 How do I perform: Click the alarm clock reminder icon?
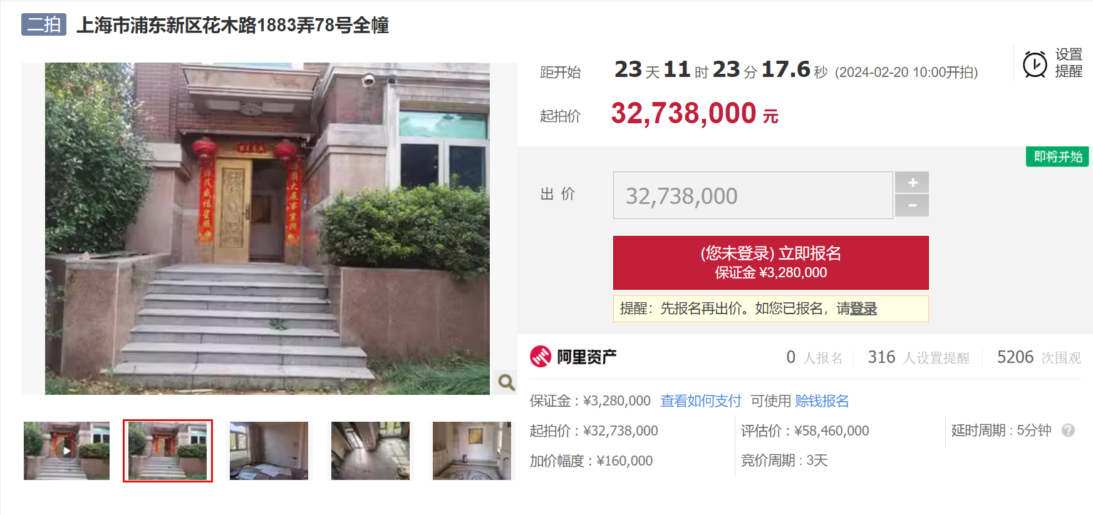(x=1035, y=64)
